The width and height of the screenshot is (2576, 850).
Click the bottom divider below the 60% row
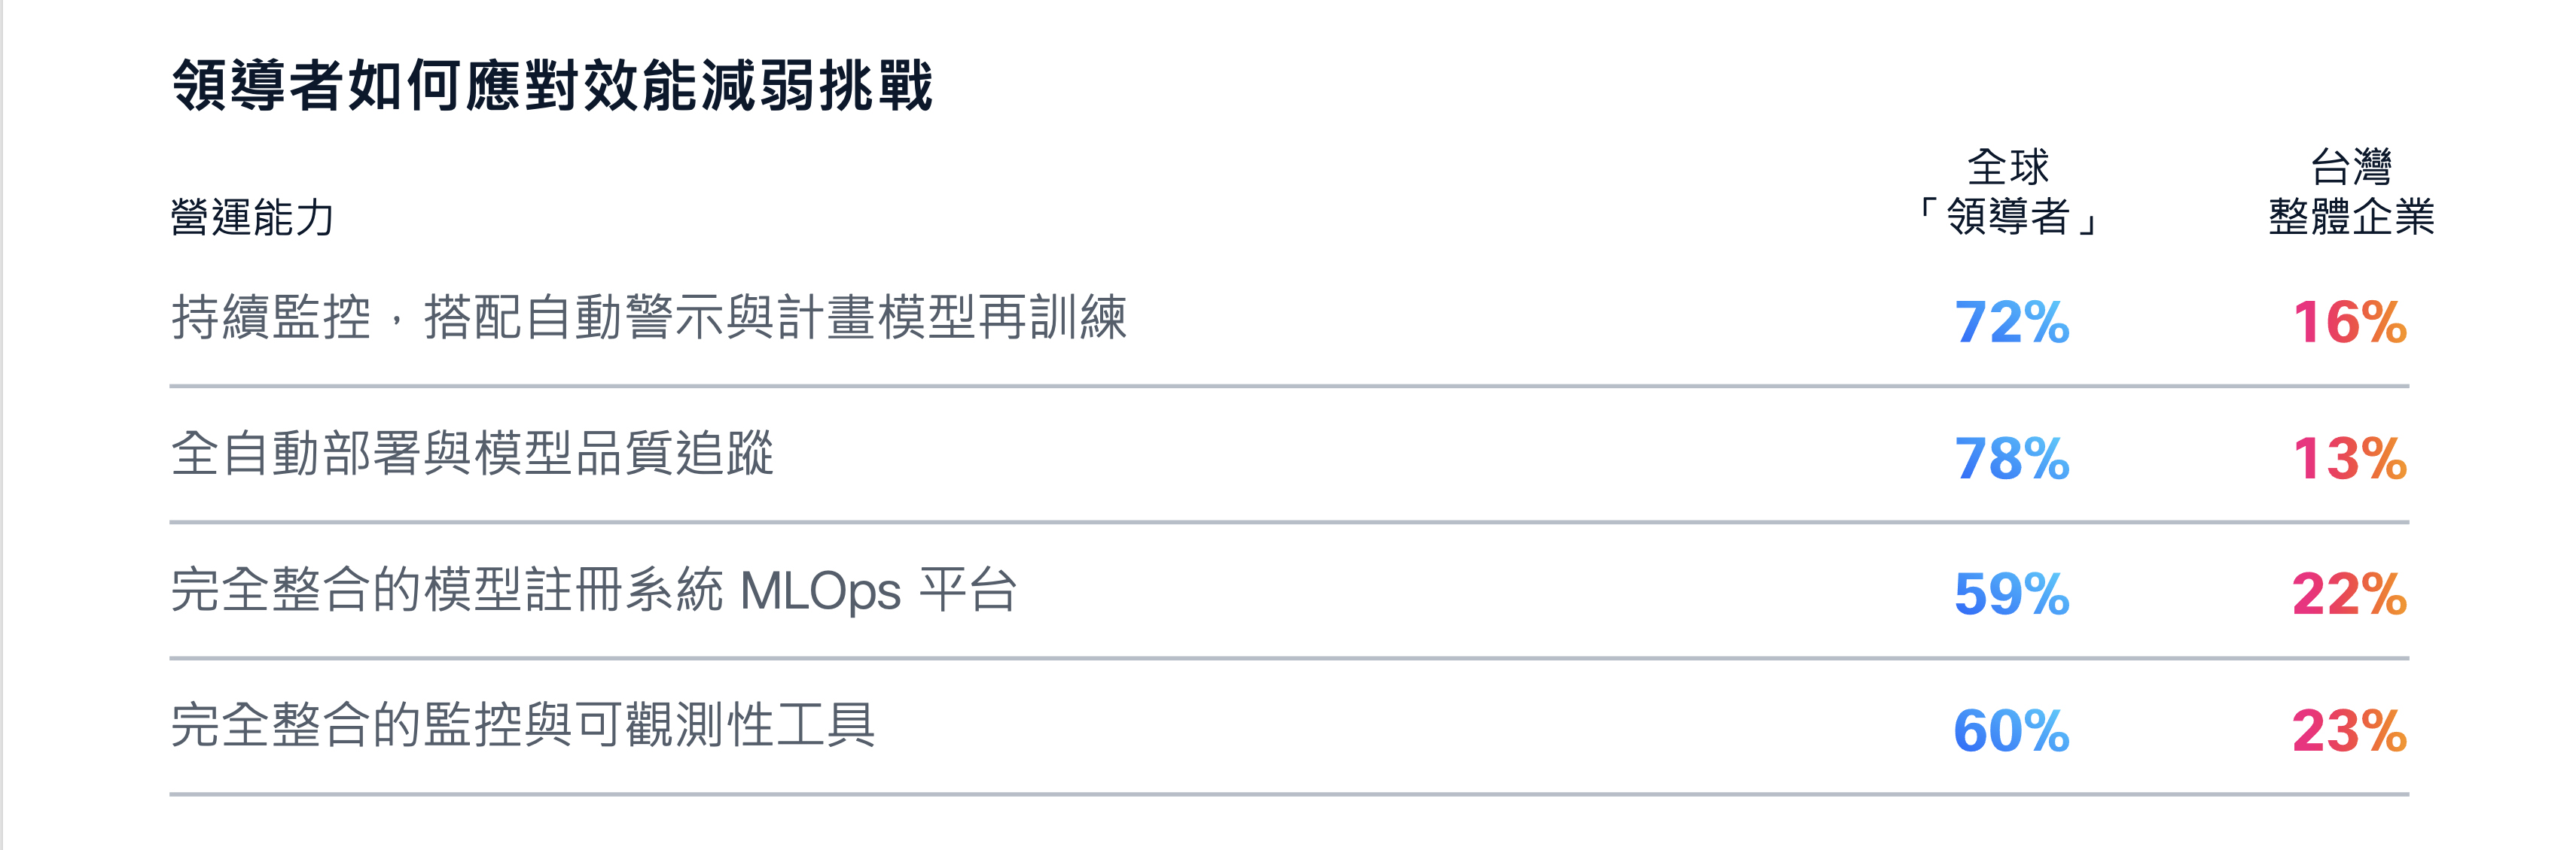pyautogui.click(x=1288, y=794)
